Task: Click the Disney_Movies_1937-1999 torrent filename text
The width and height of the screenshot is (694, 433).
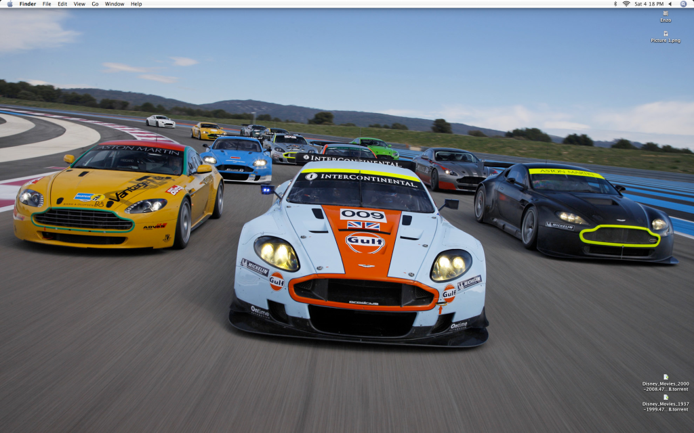Action: pos(666,407)
